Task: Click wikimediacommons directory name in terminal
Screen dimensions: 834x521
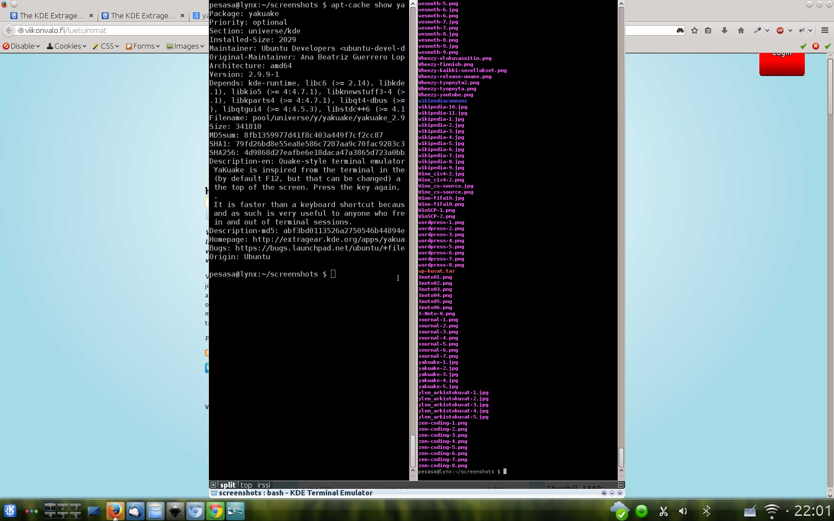Action: (443, 101)
